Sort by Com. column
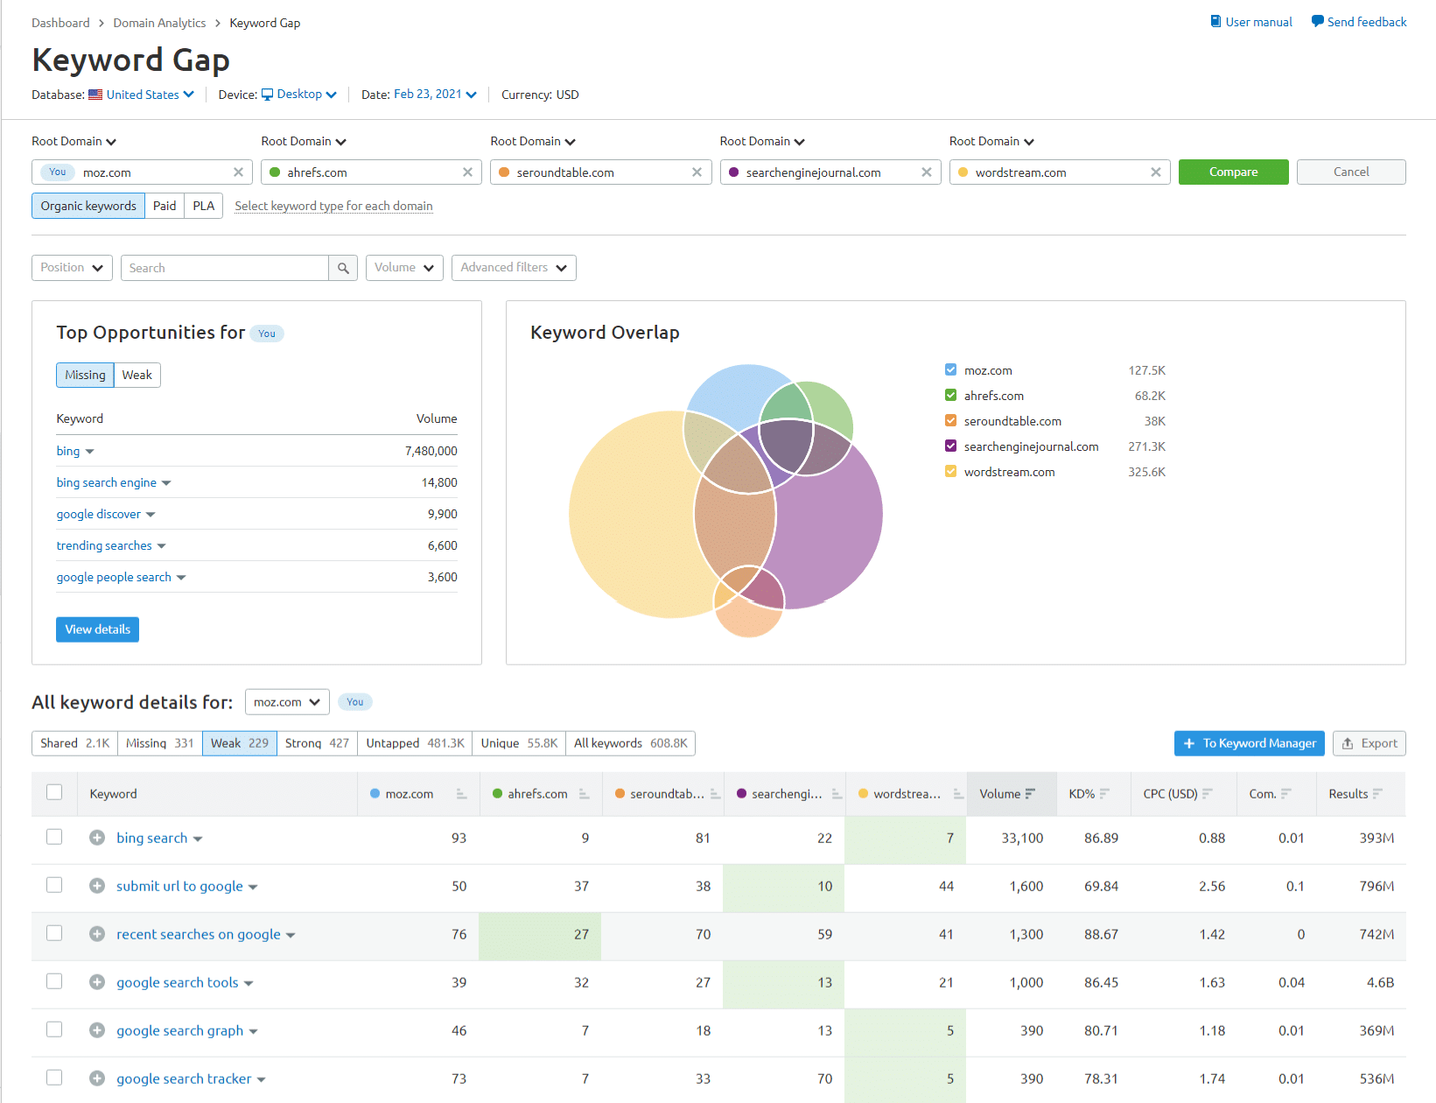1436x1103 pixels. point(1285,794)
